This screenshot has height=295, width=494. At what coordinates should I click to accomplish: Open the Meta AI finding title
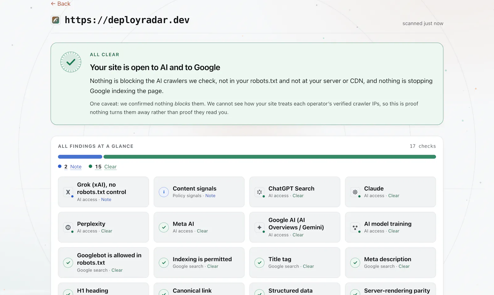coord(183,224)
